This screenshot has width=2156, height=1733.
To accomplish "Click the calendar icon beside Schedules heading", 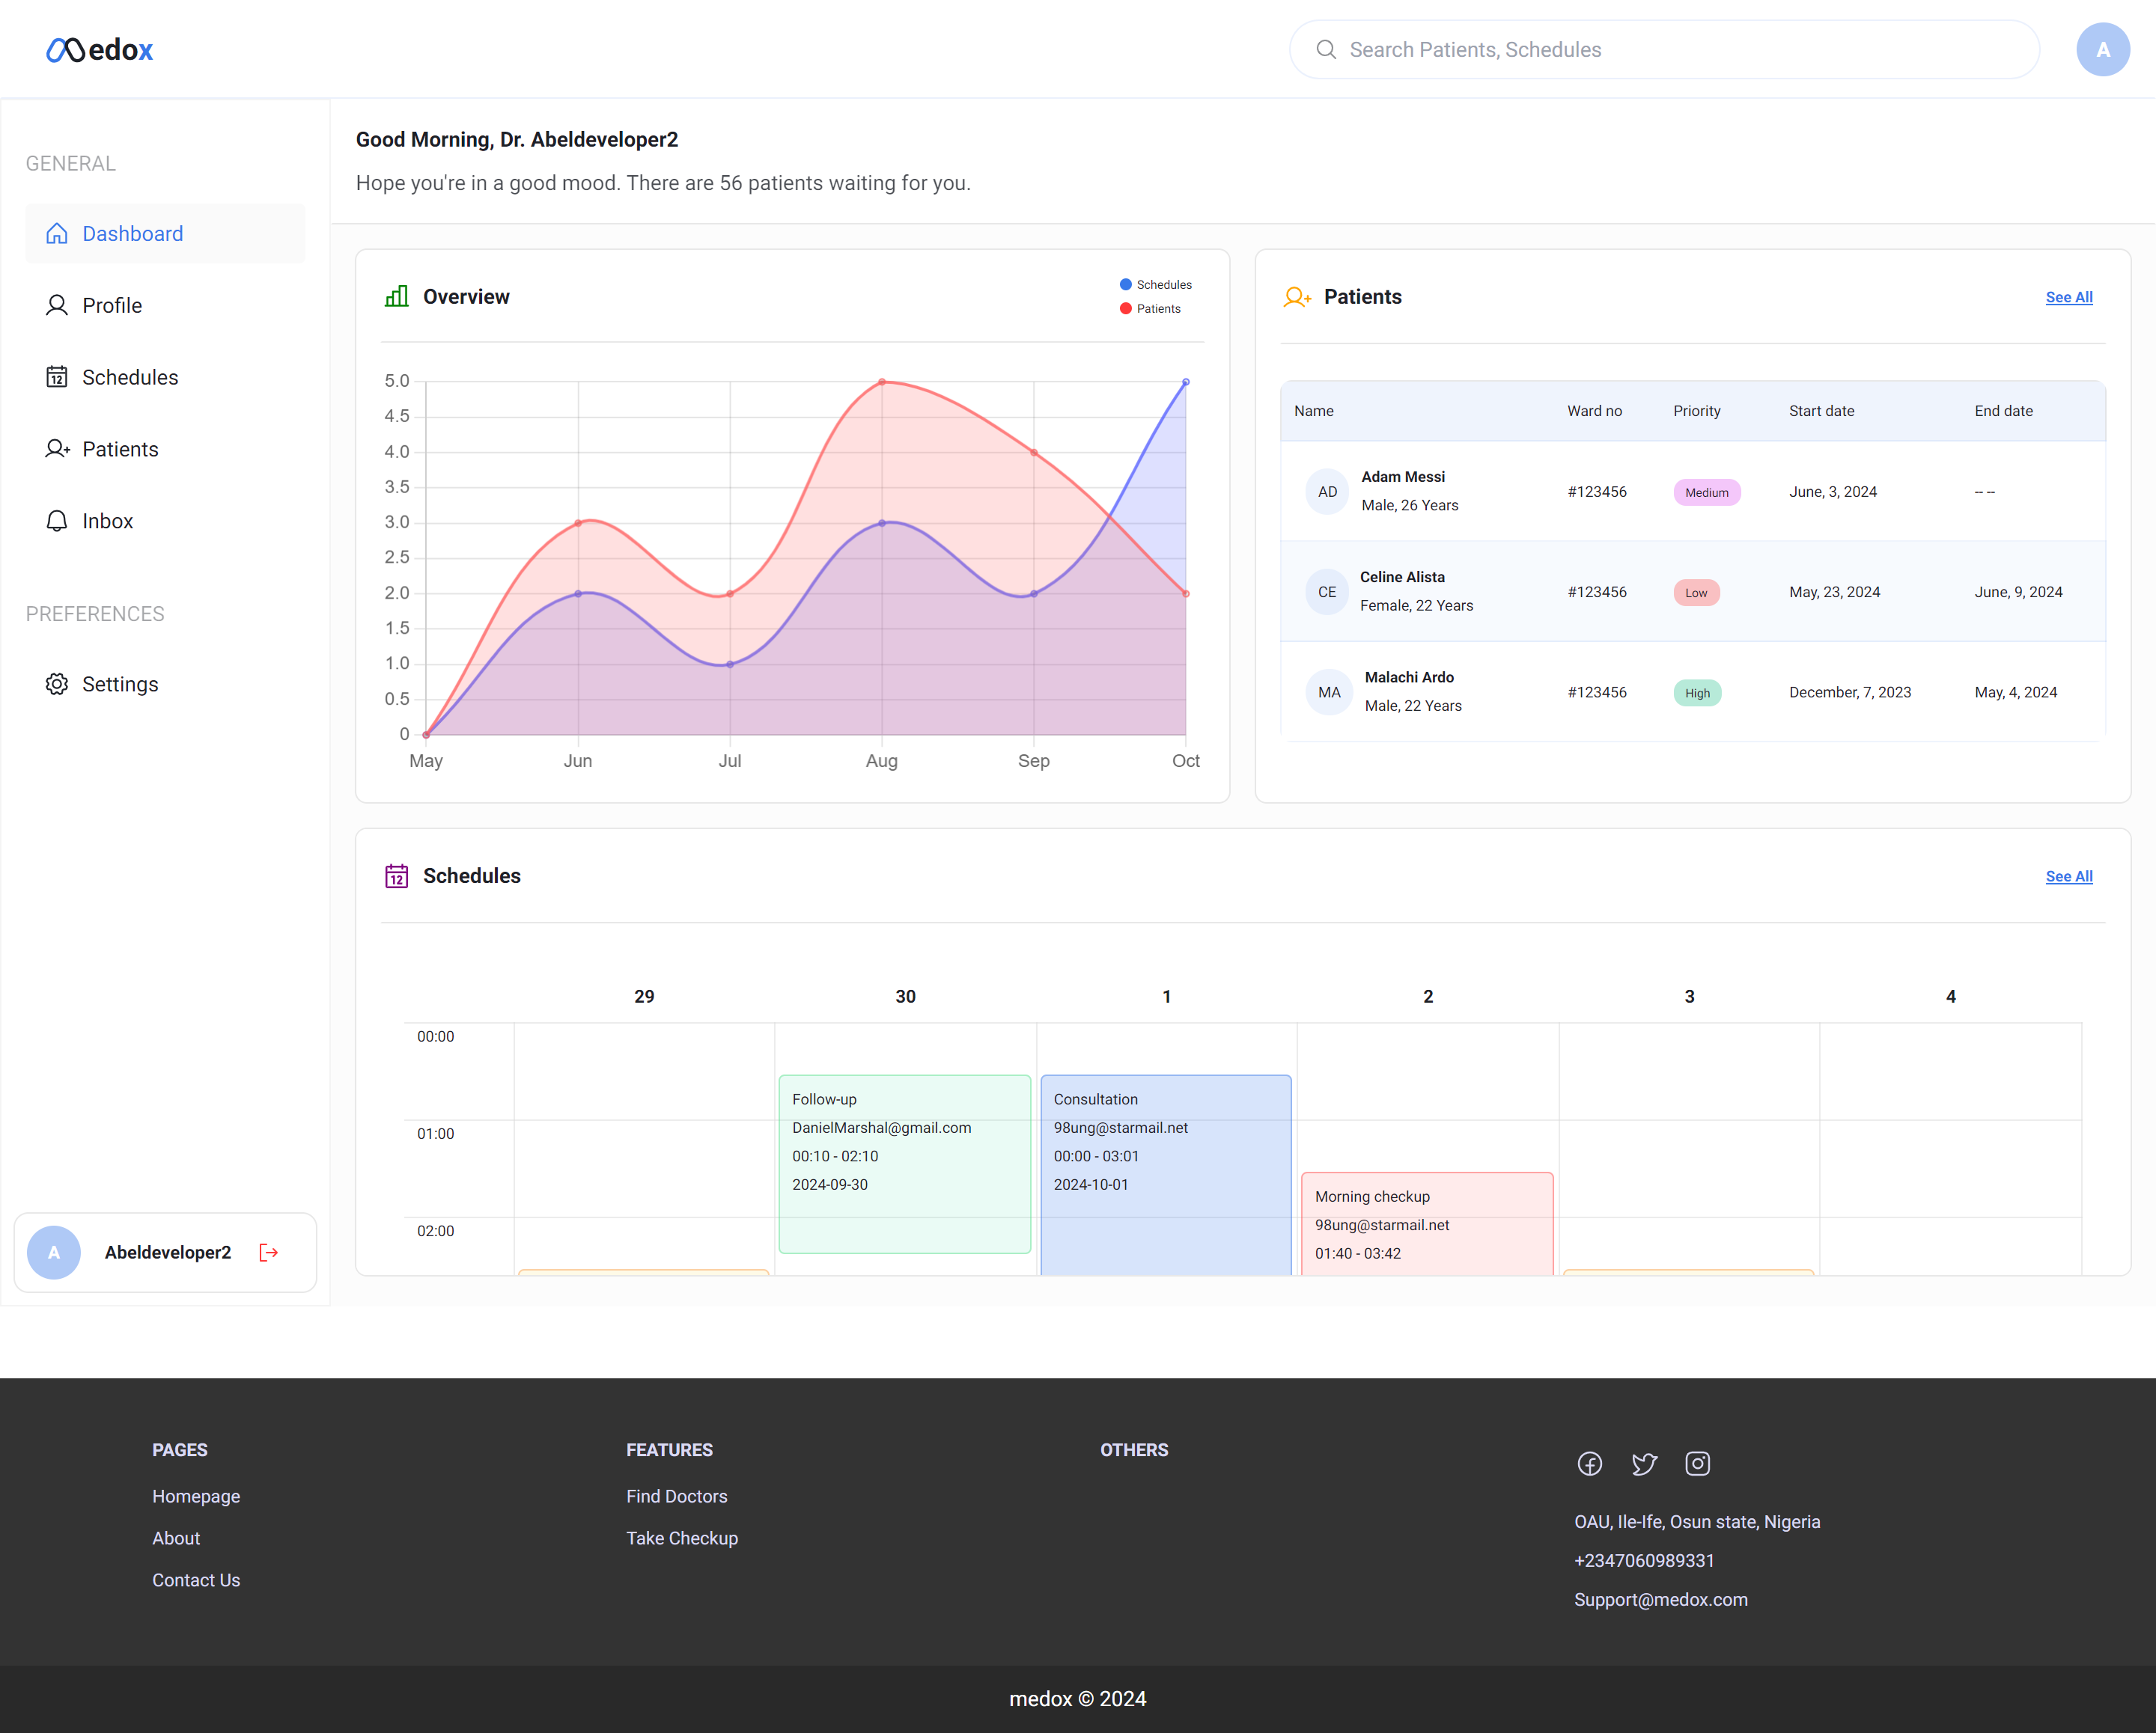I will pos(397,876).
